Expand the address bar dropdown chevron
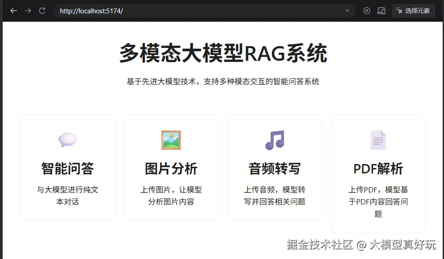 pos(348,11)
